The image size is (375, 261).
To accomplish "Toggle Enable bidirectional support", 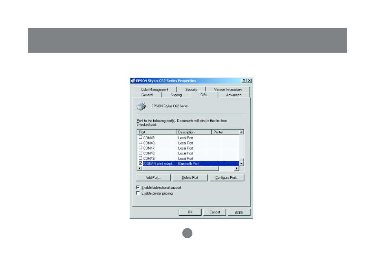I will click(x=138, y=187).
